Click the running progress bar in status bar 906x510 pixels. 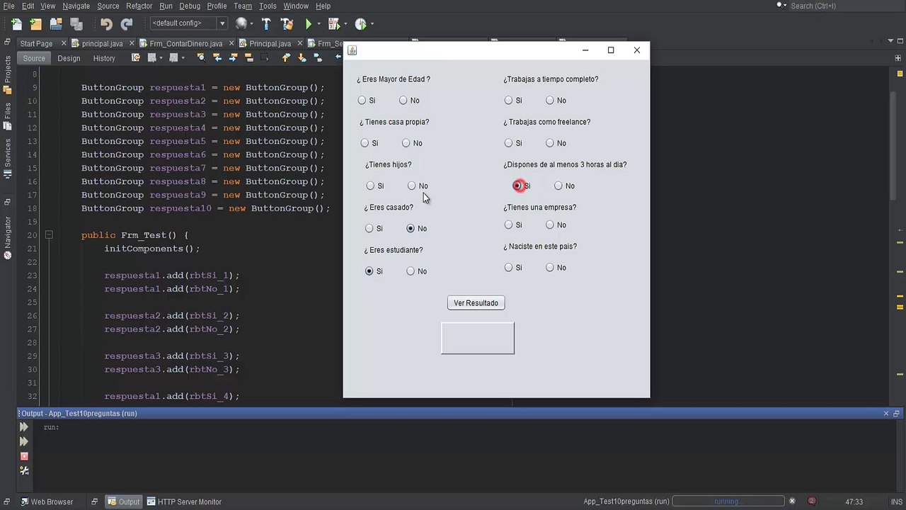point(728,501)
